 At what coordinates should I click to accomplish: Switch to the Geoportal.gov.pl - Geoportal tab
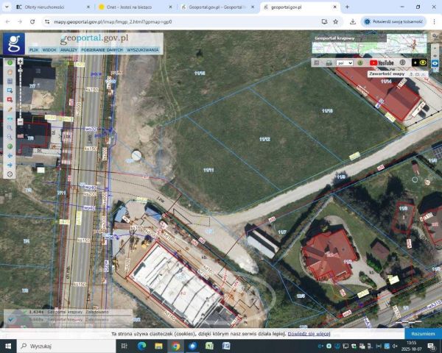click(217, 7)
